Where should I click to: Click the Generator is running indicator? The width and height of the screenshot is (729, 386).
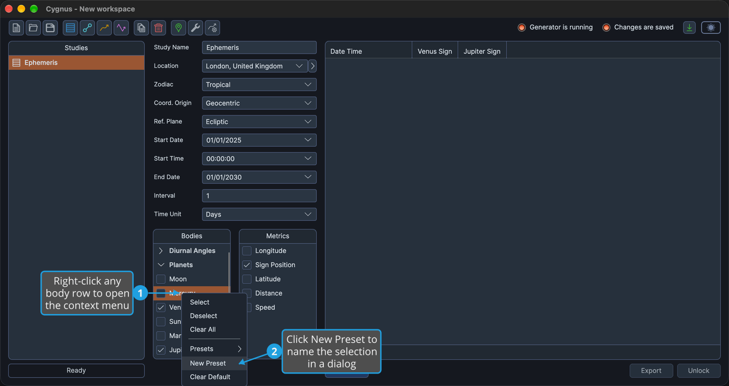[x=555, y=27]
